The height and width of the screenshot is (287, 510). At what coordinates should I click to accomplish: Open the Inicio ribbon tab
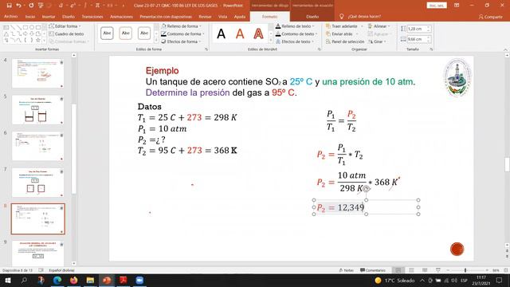(x=30, y=17)
